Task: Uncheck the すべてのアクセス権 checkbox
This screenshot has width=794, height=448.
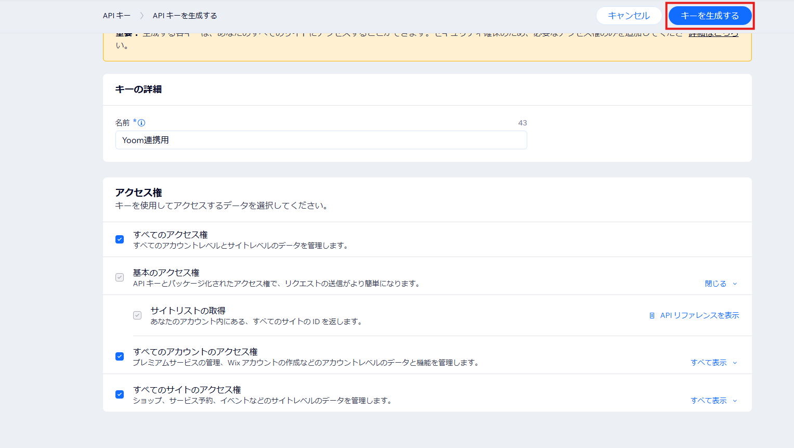Action: click(x=120, y=239)
